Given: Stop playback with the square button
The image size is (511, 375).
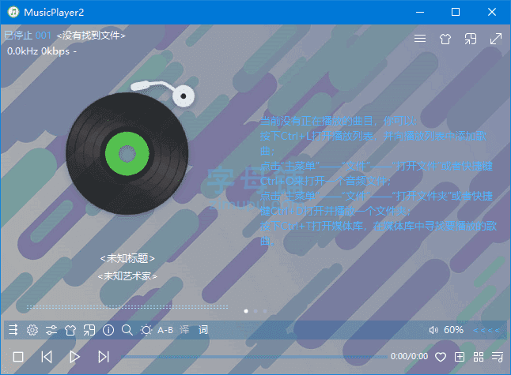Looking at the screenshot, I should (x=18, y=357).
